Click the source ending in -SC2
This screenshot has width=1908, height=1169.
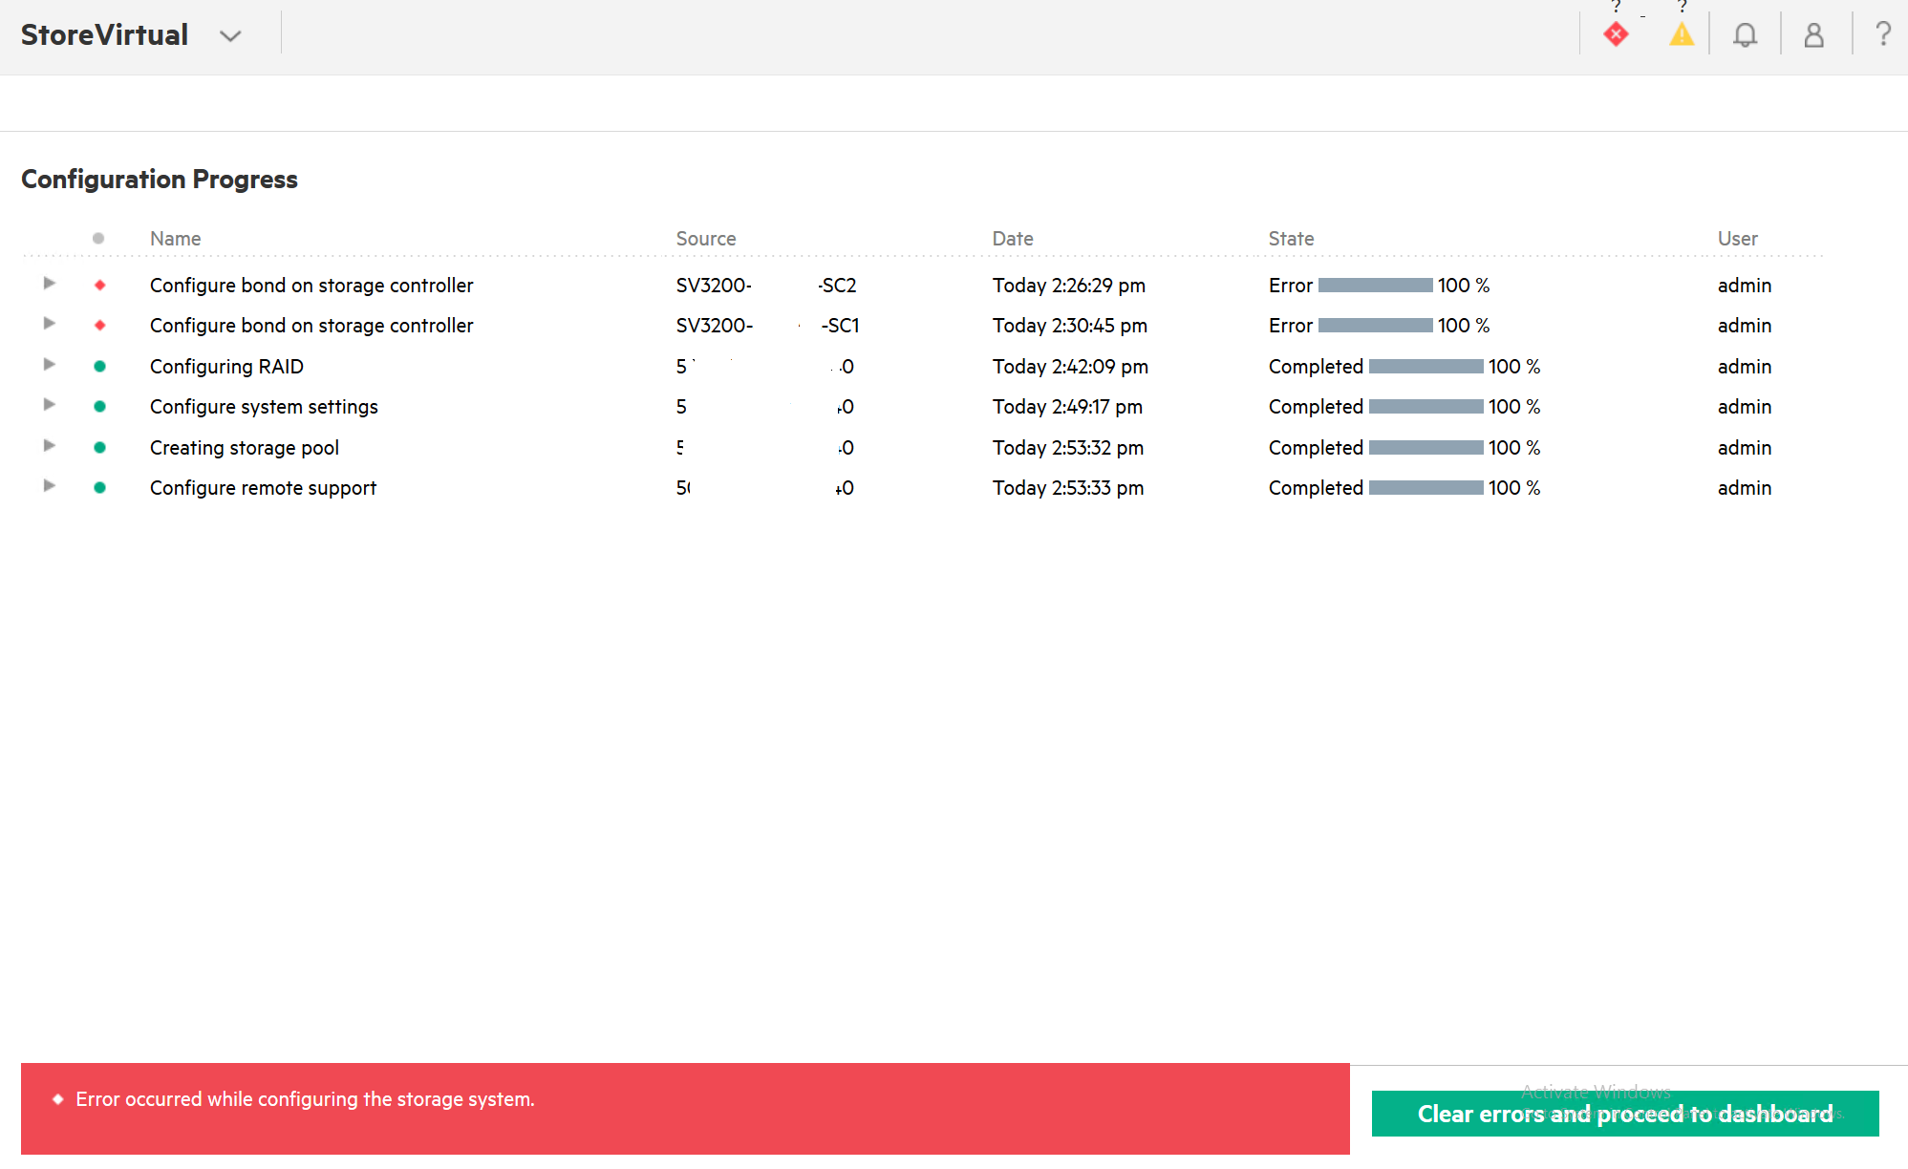click(x=766, y=286)
